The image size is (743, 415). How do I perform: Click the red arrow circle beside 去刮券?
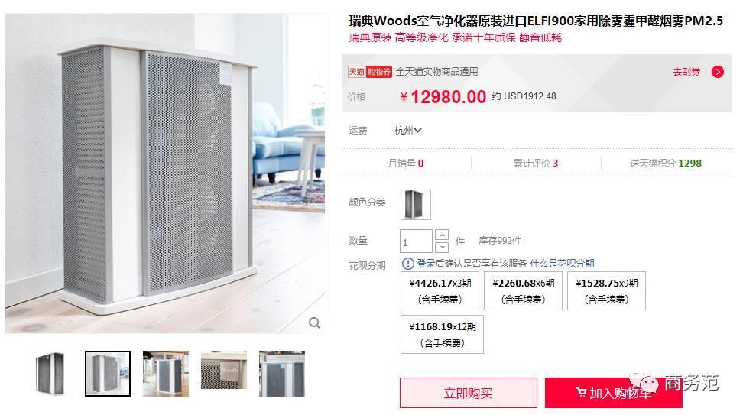tap(718, 72)
